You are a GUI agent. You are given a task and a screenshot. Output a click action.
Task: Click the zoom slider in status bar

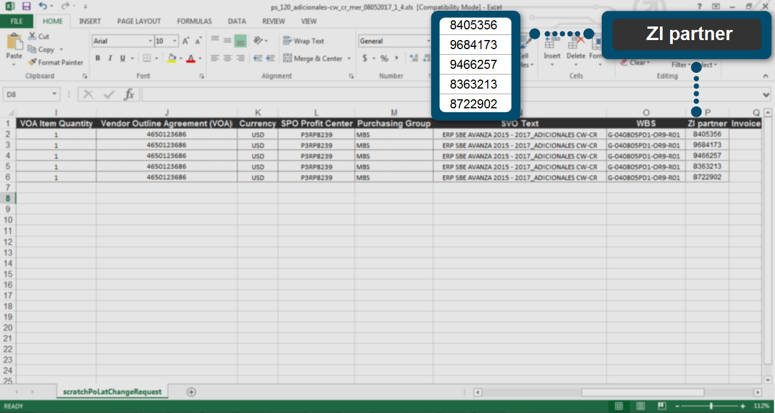(x=711, y=406)
